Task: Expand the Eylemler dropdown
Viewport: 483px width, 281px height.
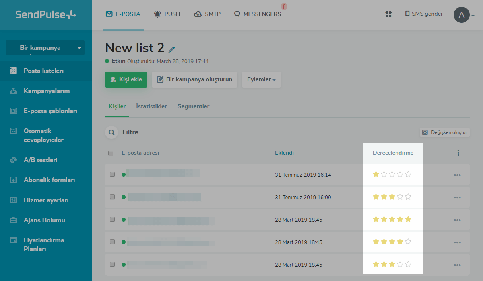Action: (x=261, y=79)
